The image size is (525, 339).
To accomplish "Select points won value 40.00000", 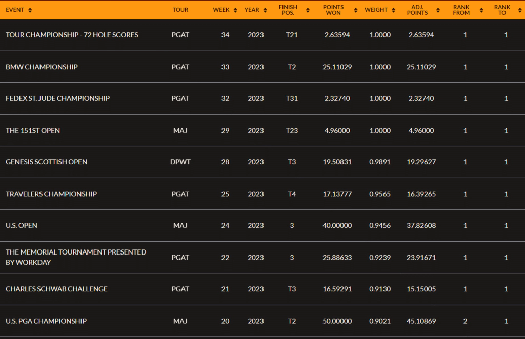I will coord(337,225).
